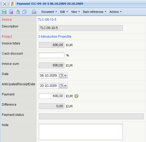
Task: Duplicate the document with copy icon
Action: (25, 12)
